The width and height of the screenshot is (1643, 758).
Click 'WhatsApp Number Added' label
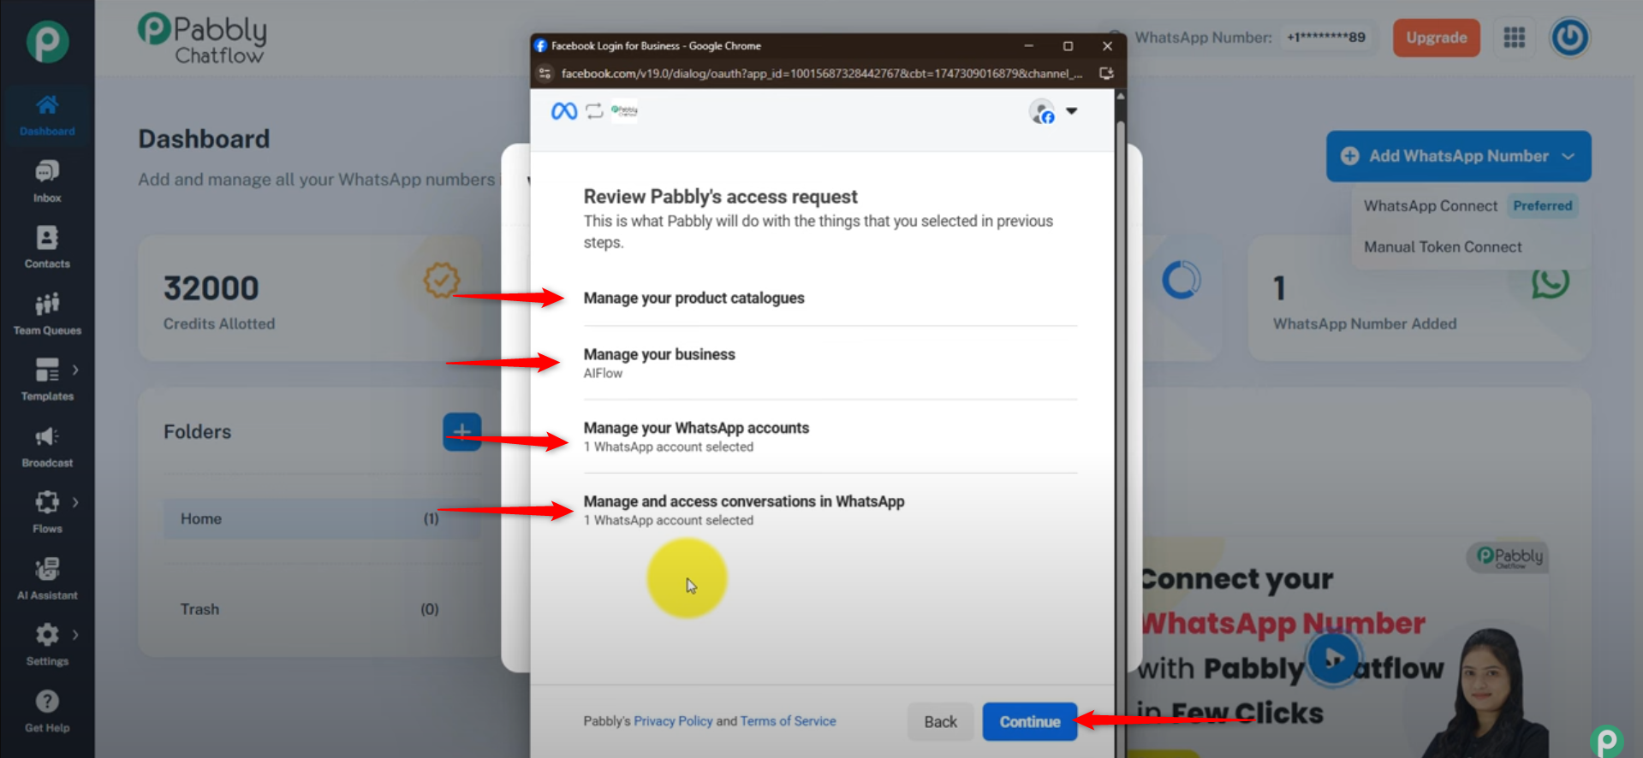[1364, 323]
